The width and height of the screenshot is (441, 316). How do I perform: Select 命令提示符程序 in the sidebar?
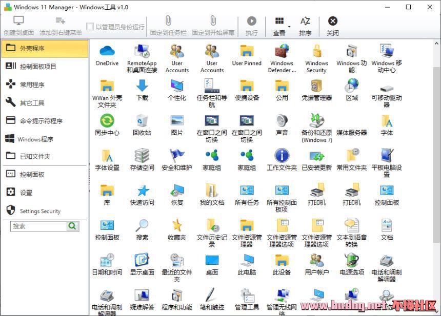pos(45,121)
